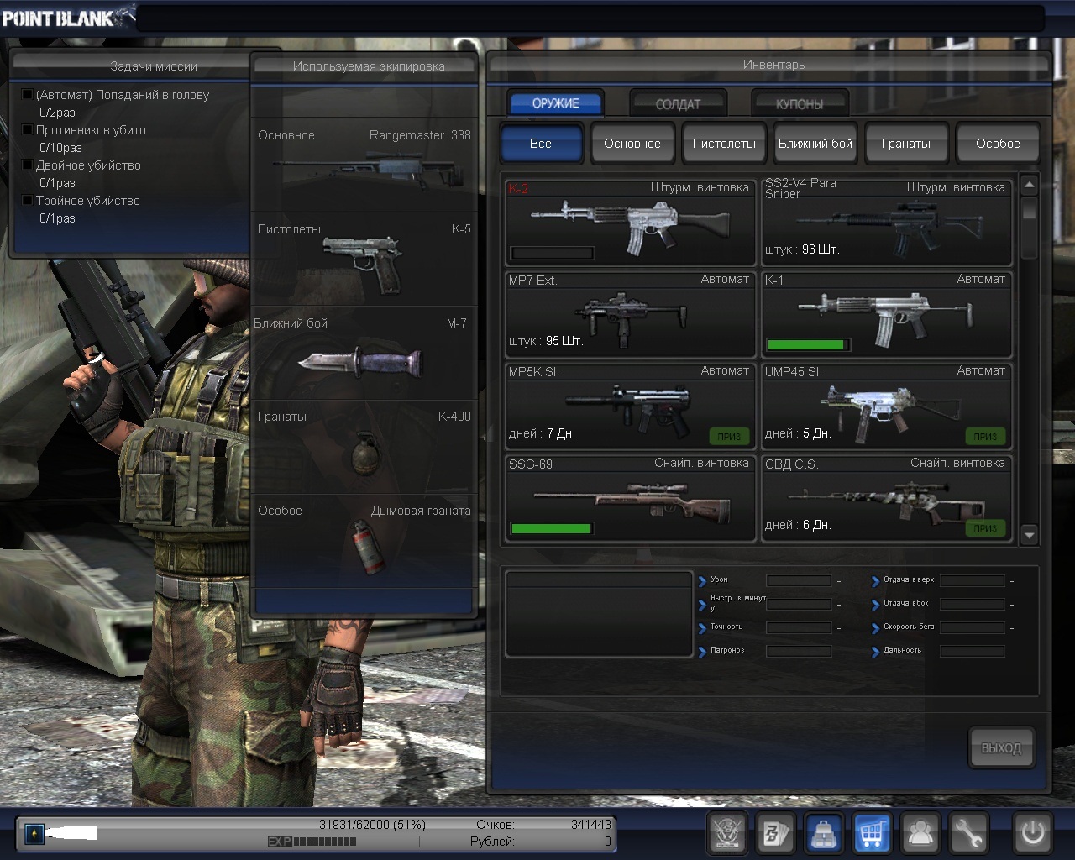Click the ПРИЗ badge on UMP45 Sl.

click(x=985, y=436)
